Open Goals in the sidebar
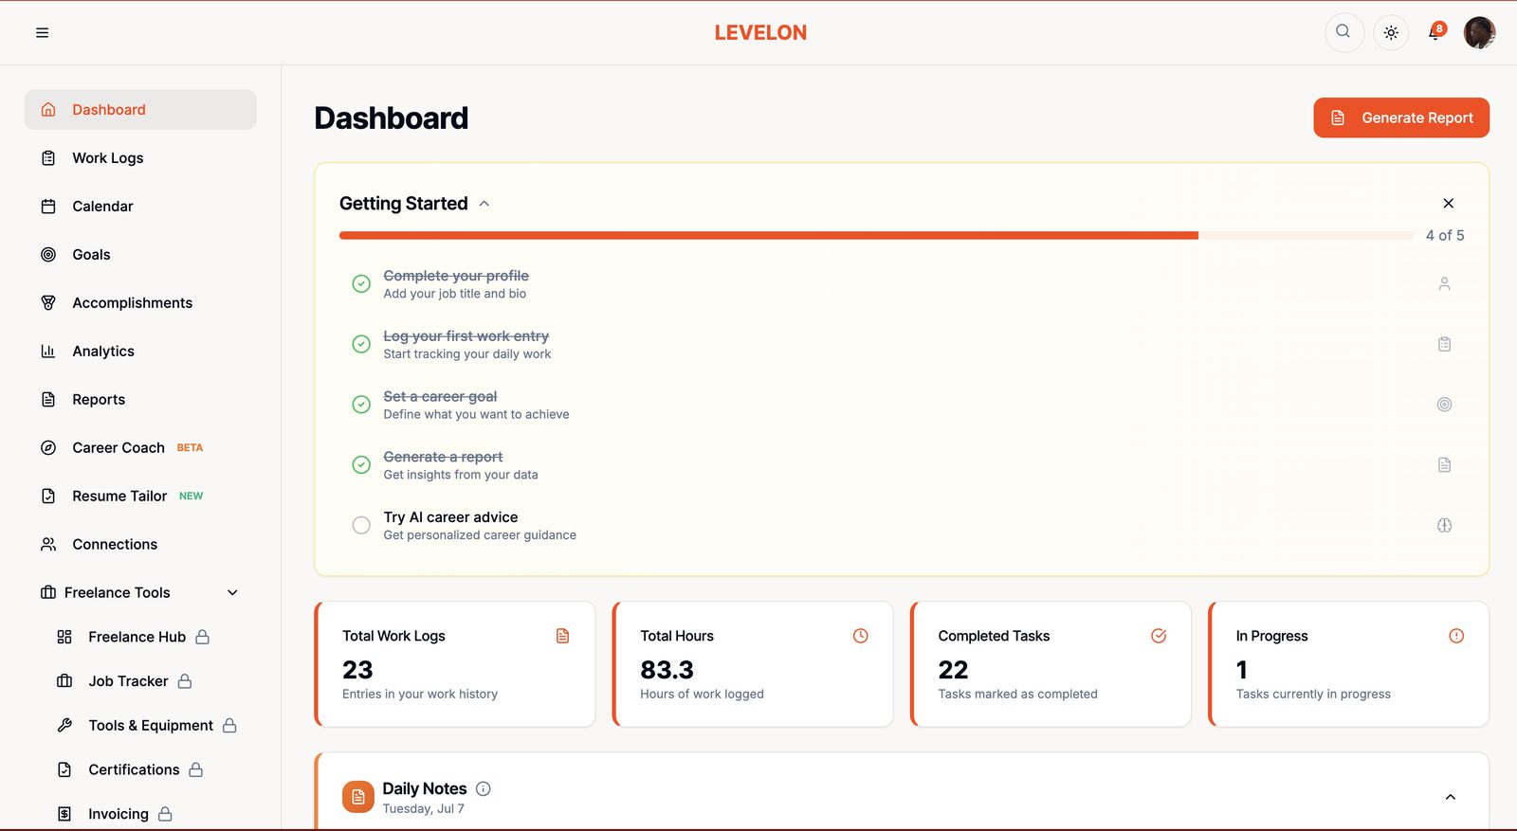 pos(140,255)
